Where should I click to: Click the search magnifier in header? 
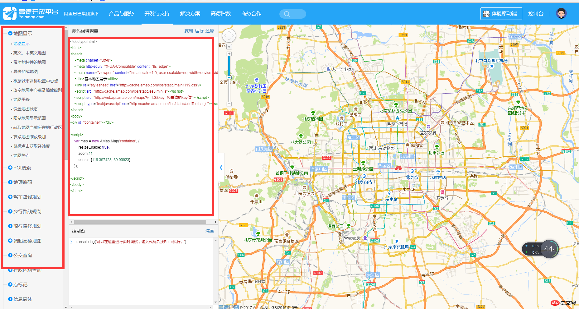(x=287, y=14)
